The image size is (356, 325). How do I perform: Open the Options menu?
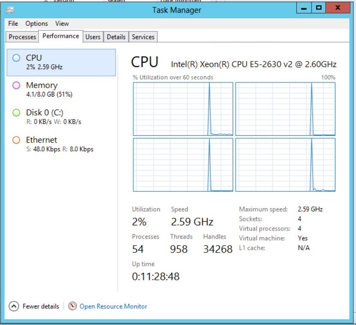click(36, 24)
